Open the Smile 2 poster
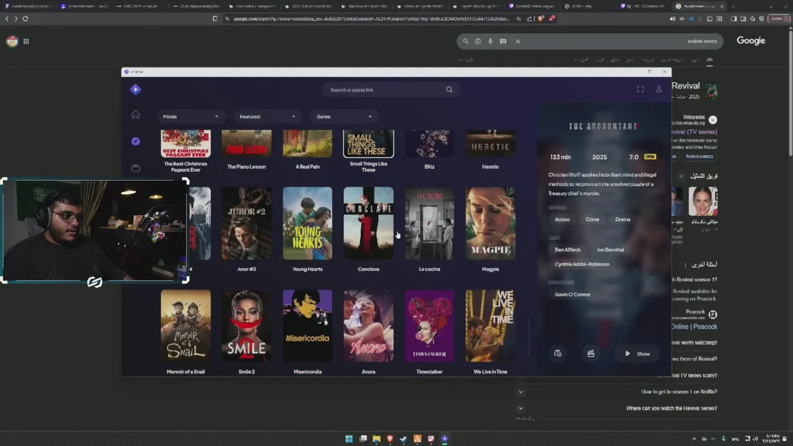Image resolution: width=793 pixels, height=446 pixels. pyautogui.click(x=247, y=326)
